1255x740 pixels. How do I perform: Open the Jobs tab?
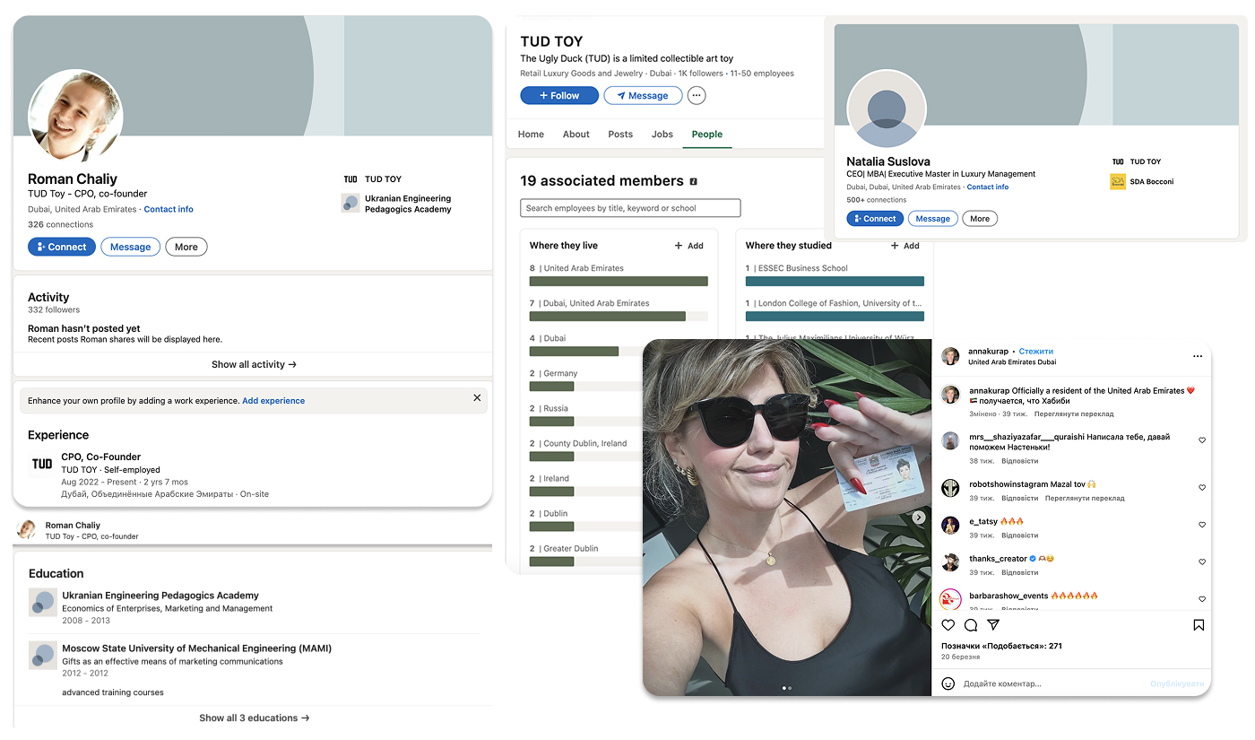click(x=662, y=135)
